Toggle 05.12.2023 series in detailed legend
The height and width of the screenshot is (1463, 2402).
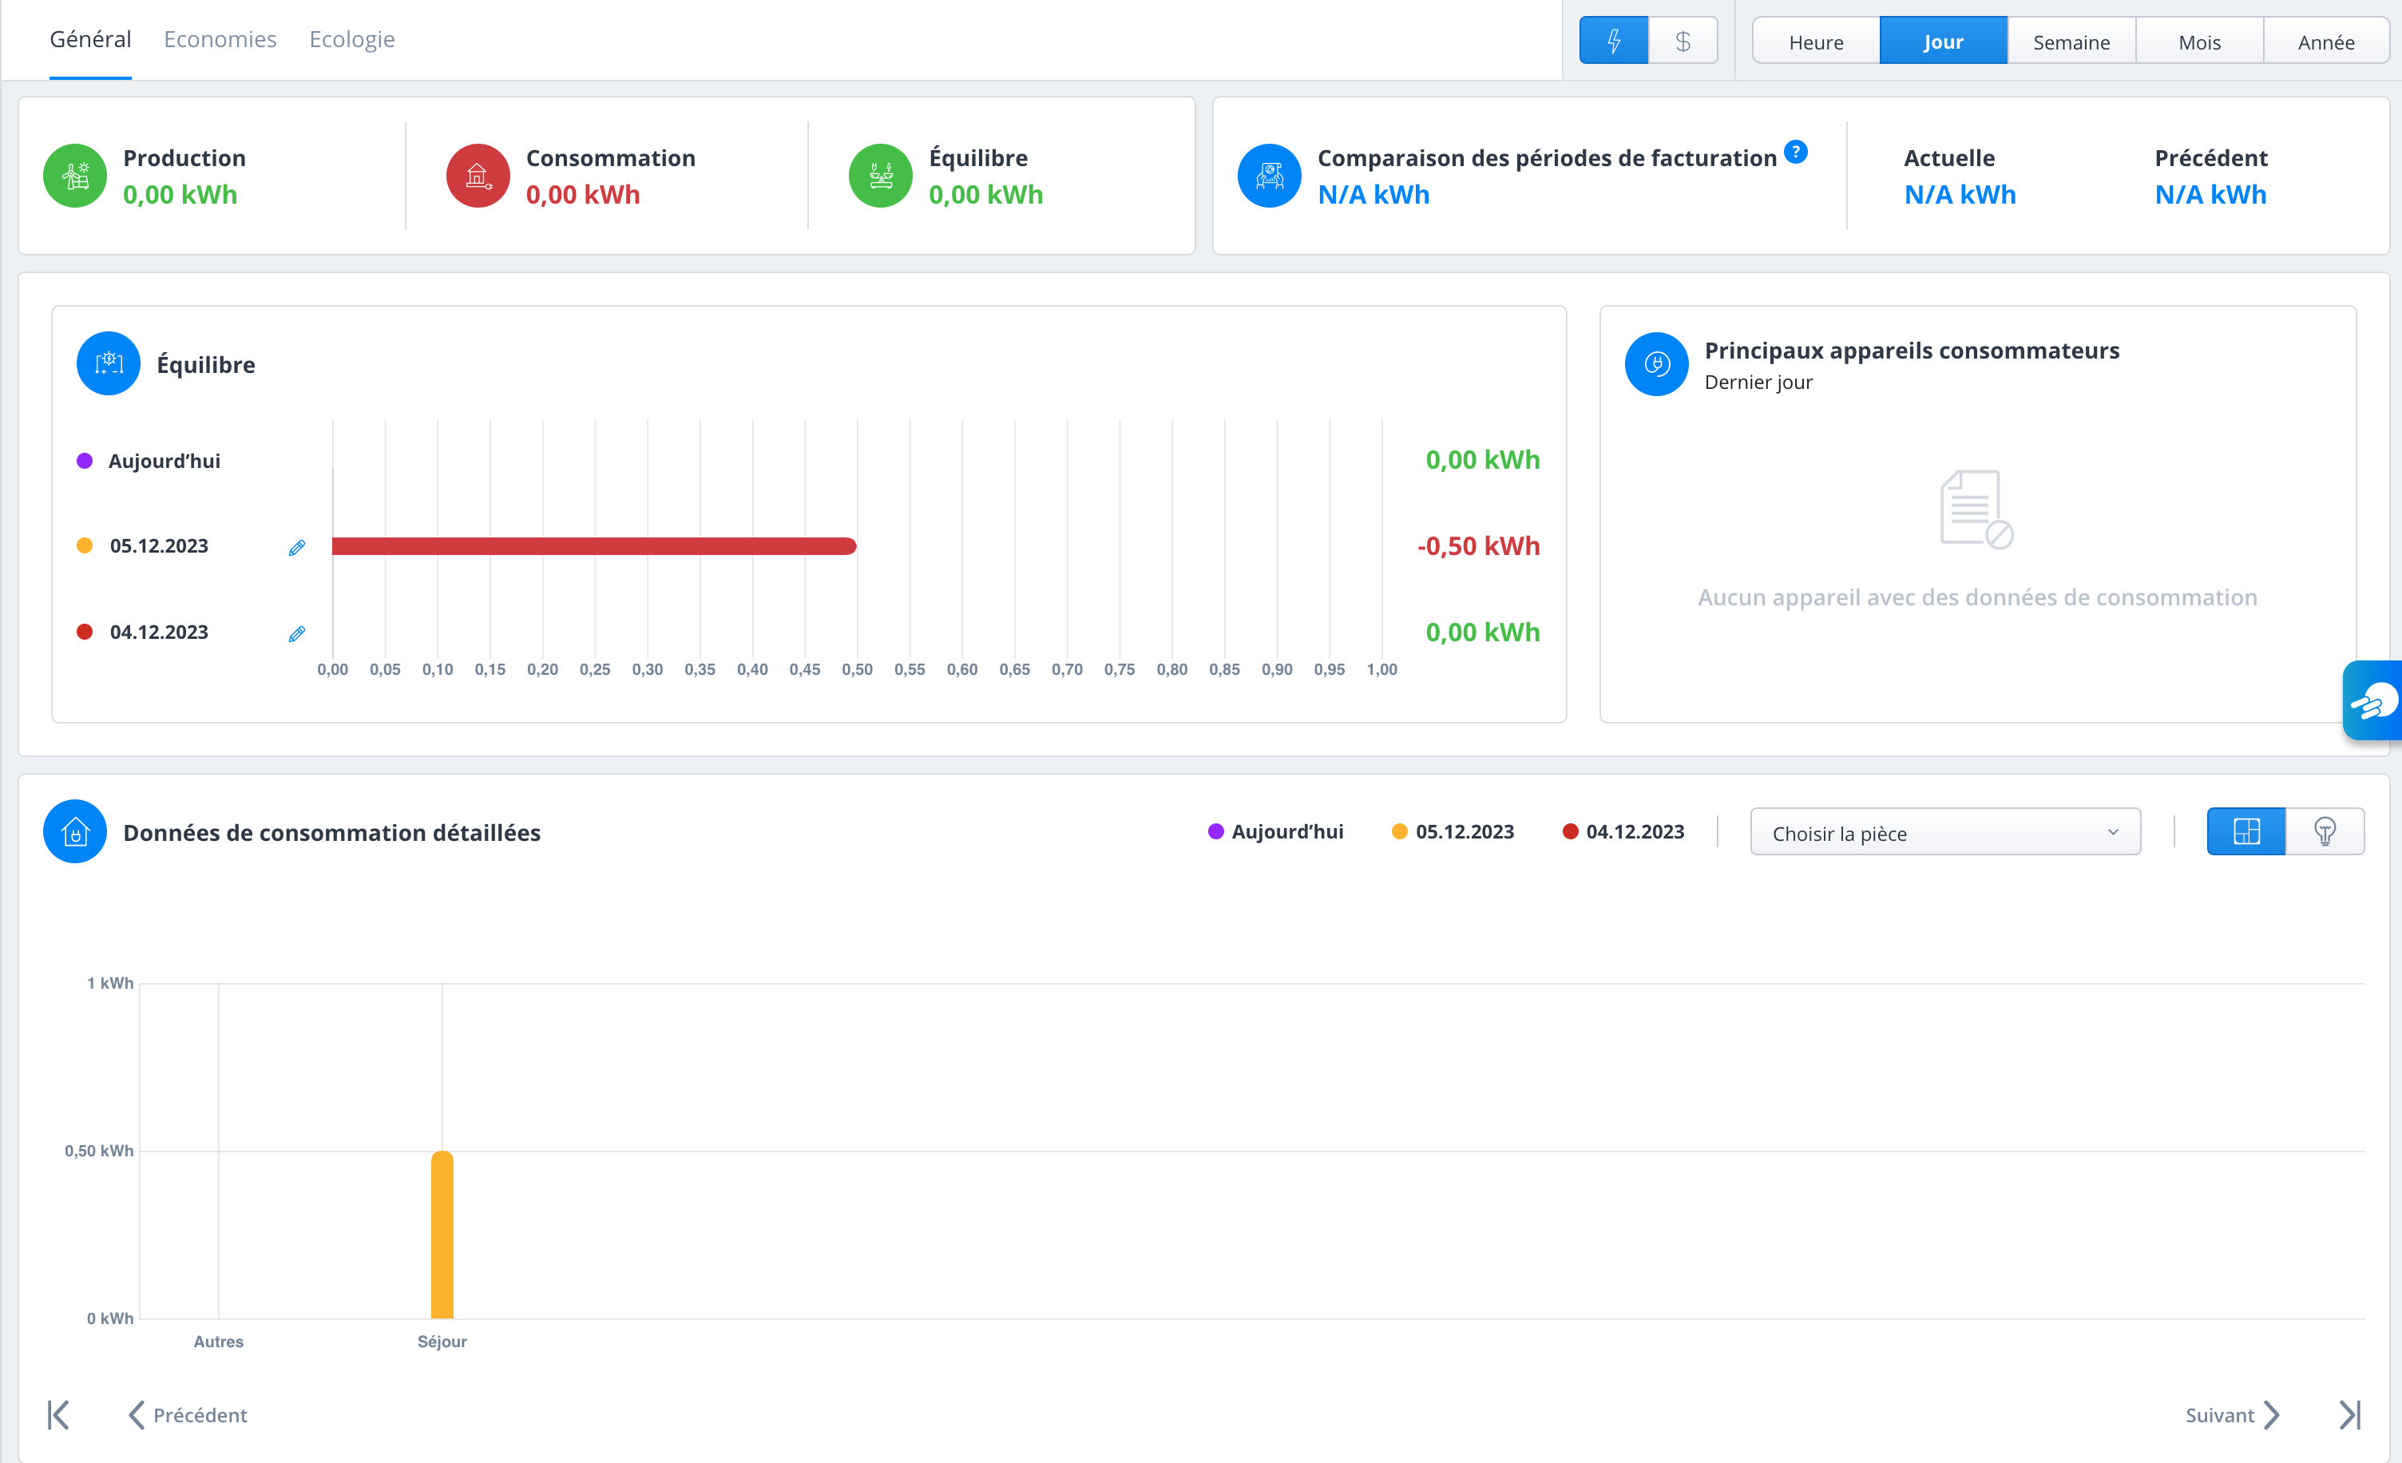1453,831
